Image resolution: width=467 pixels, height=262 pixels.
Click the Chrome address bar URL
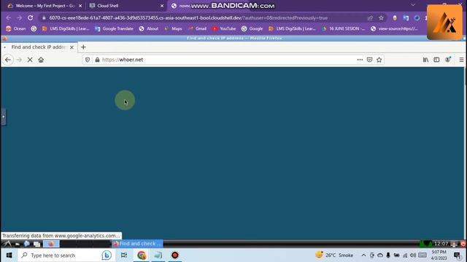click(188, 17)
